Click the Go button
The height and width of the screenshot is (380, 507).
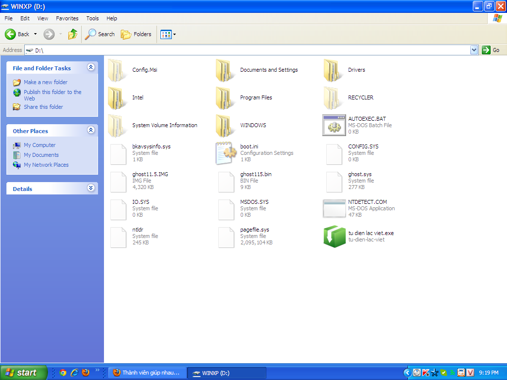491,50
